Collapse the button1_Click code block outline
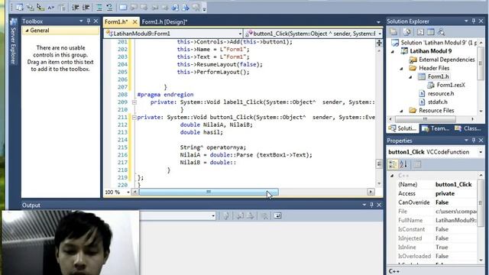The image size is (489, 275). click(x=134, y=118)
